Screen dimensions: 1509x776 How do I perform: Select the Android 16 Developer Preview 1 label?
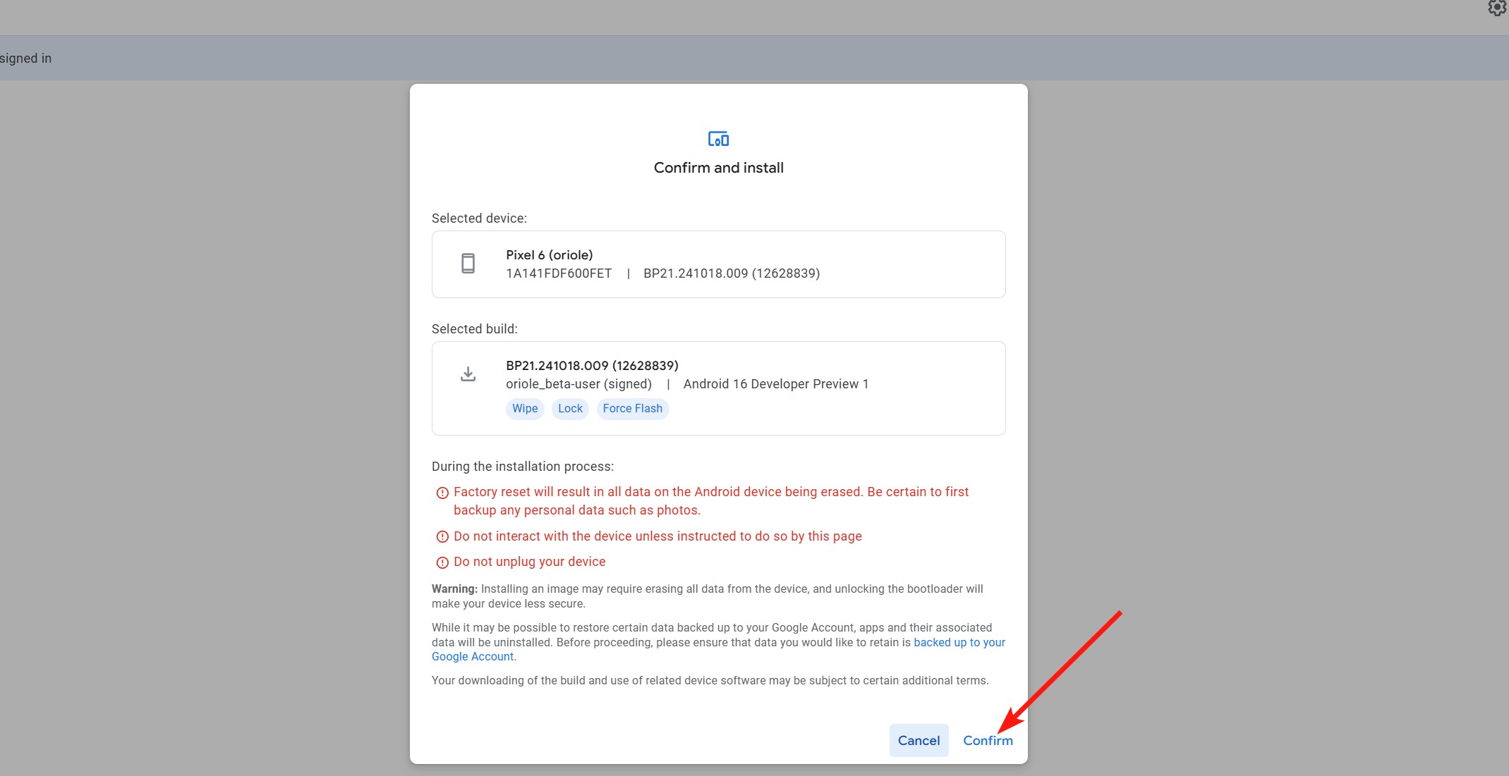775,384
